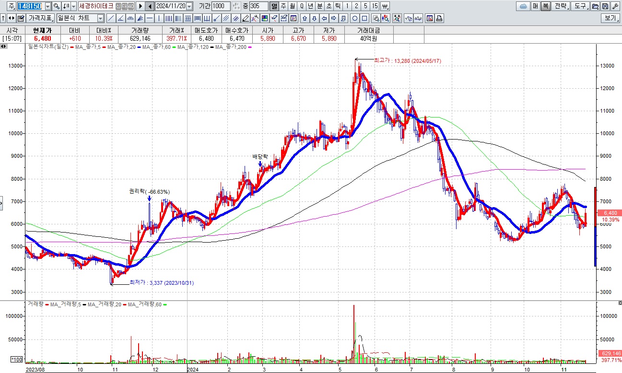
Task: Select interval preset 5
Action: [x=365, y=6]
